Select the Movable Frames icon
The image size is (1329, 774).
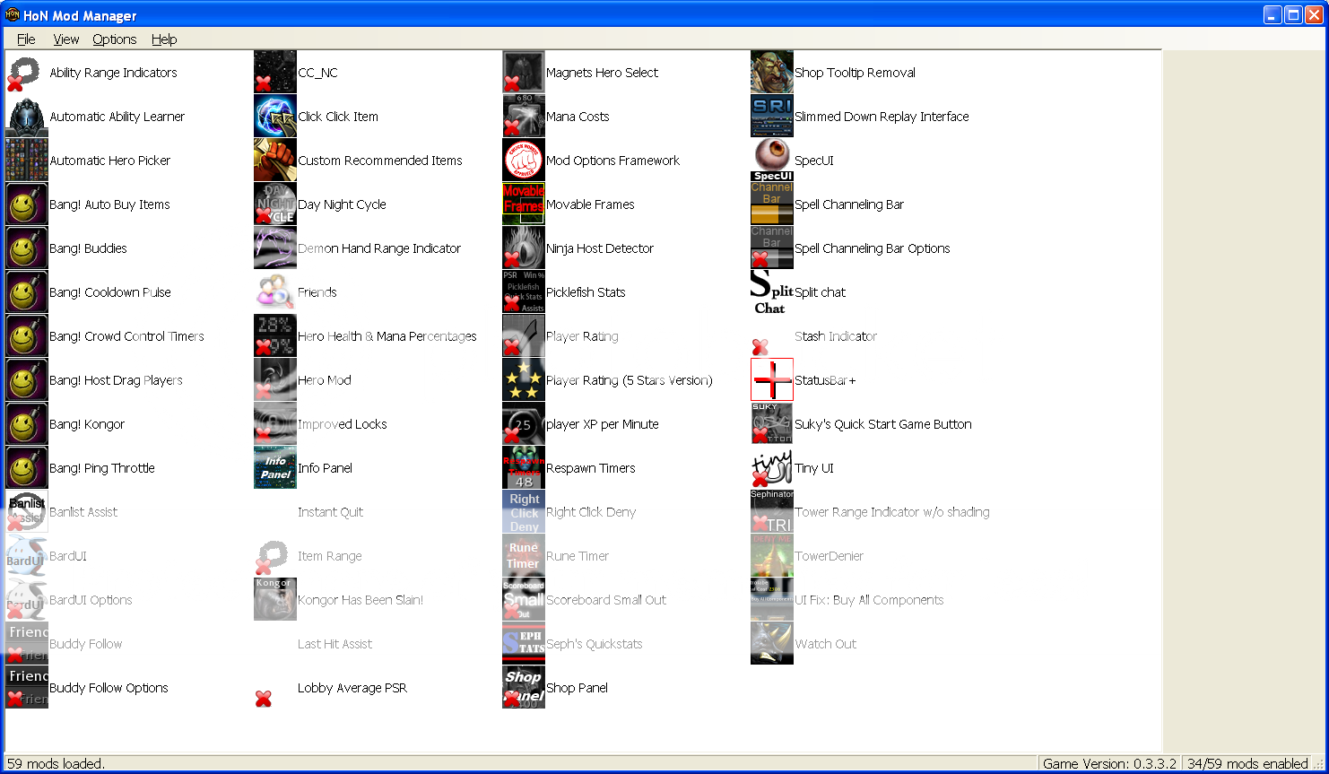pyautogui.click(x=524, y=204)
